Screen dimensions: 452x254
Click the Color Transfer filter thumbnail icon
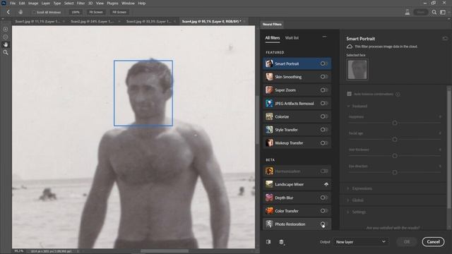(x=269, y=211)
